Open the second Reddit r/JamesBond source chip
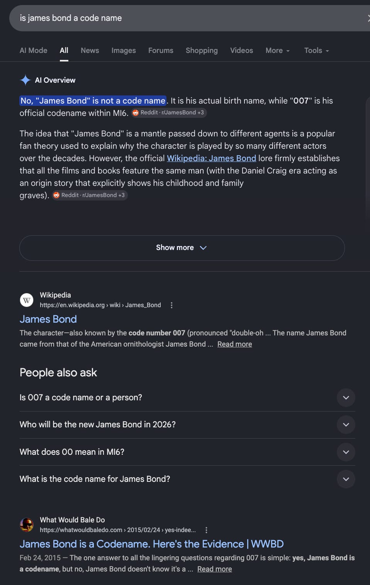 coord(90,195)
